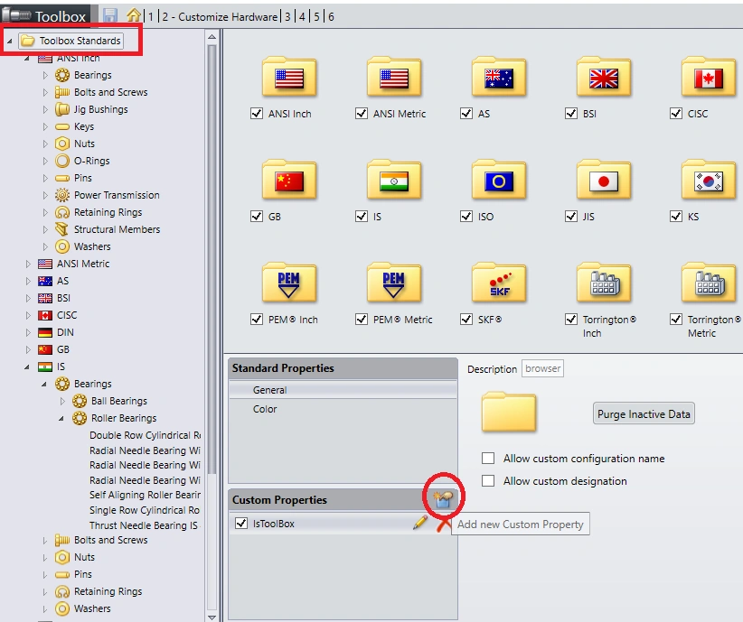Viewport: 743px width, 622px height.
Task: Toggle the GB standard checkbox
Action: click(x=257, y=217)
